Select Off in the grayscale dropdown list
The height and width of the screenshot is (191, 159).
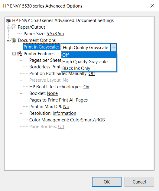pyautogui.click(x=89, y=55)
